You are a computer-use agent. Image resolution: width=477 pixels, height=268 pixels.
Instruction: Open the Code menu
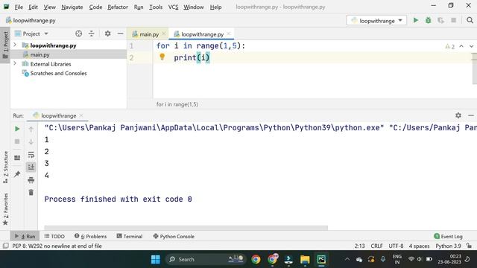tap(95, 7)
